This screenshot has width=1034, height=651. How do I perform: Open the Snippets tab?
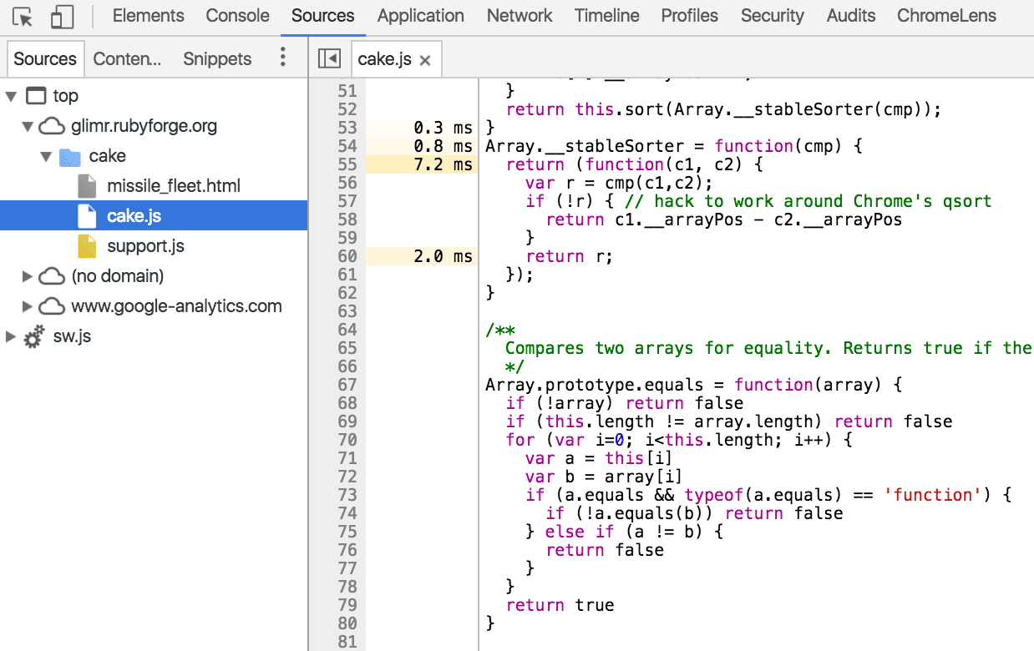tap(216, 58)
